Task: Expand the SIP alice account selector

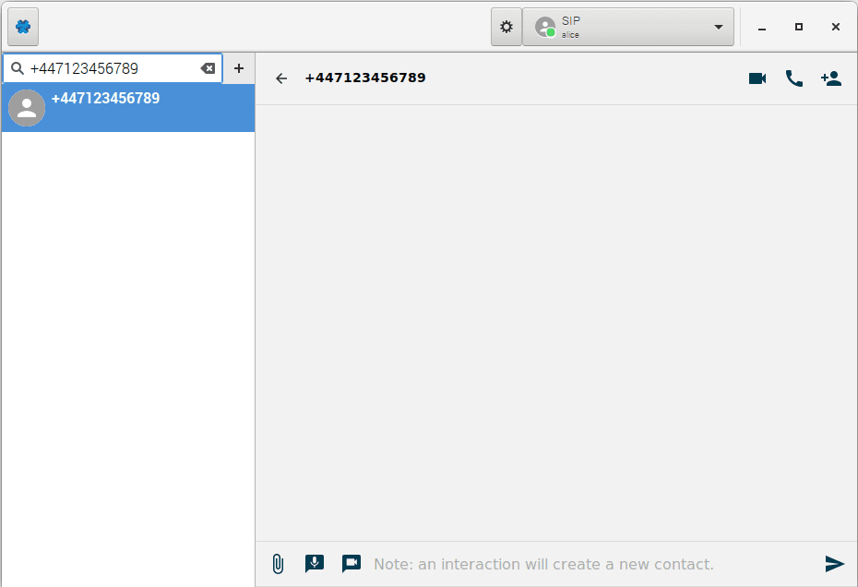Action: pos(627,27)
